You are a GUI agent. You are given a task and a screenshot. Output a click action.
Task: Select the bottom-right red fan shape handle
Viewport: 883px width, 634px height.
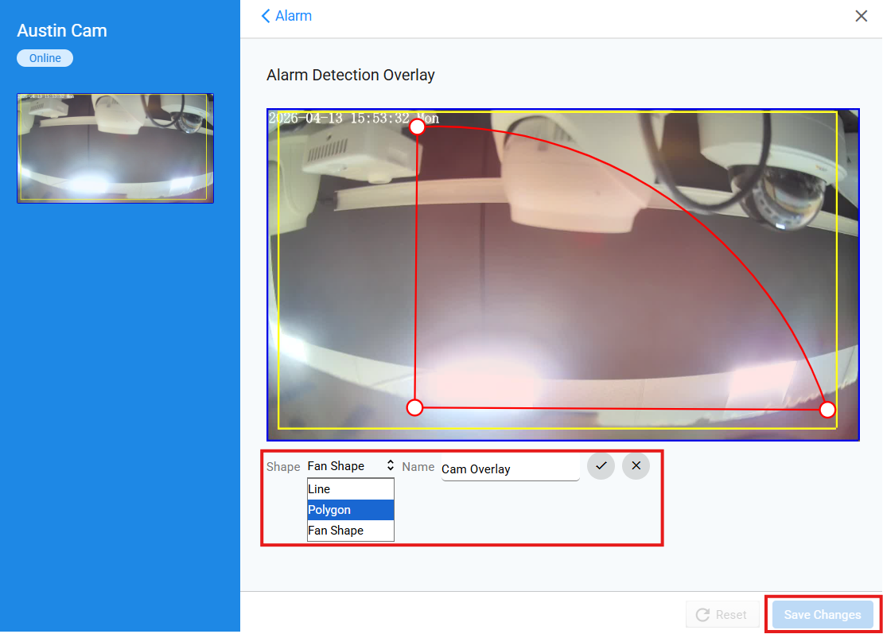pos(827,410)
